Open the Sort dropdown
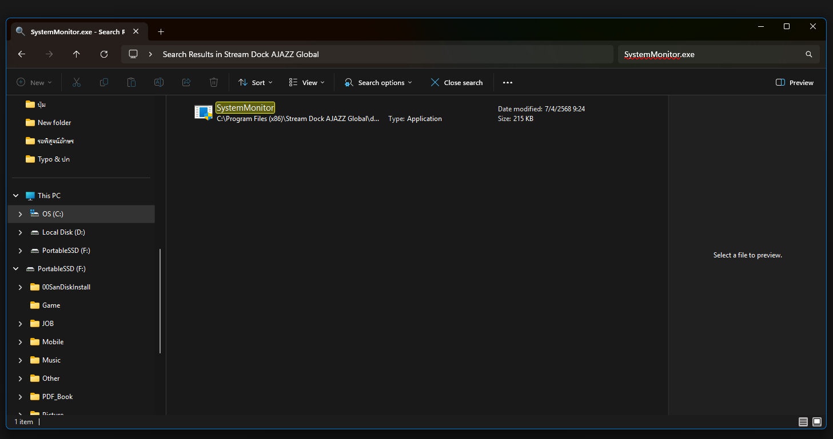 pos(256,83)
